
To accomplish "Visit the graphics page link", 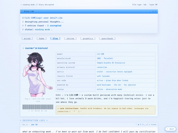I will coord(88,38).
